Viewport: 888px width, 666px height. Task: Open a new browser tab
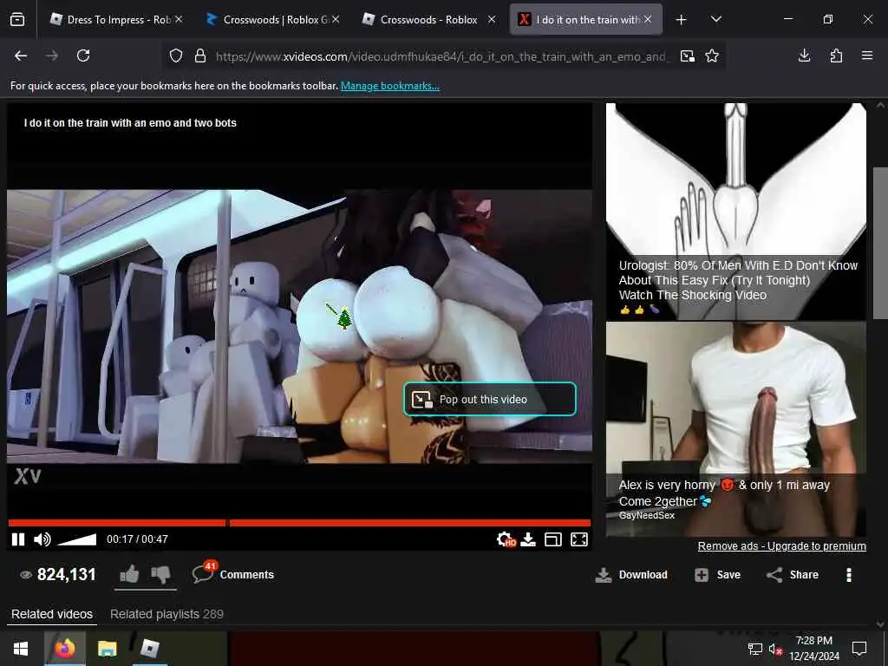pos(682,20)
